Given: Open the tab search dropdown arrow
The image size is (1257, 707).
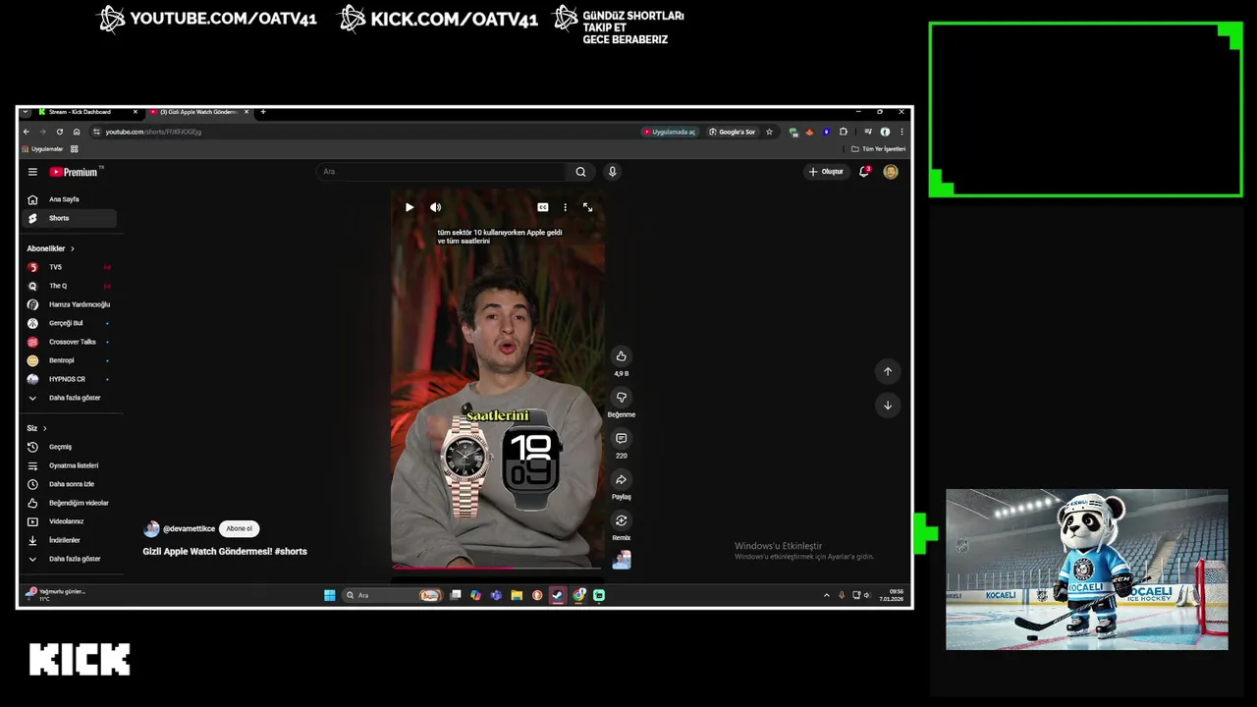Looking at the screenshot, I should (x=26, y=112).
